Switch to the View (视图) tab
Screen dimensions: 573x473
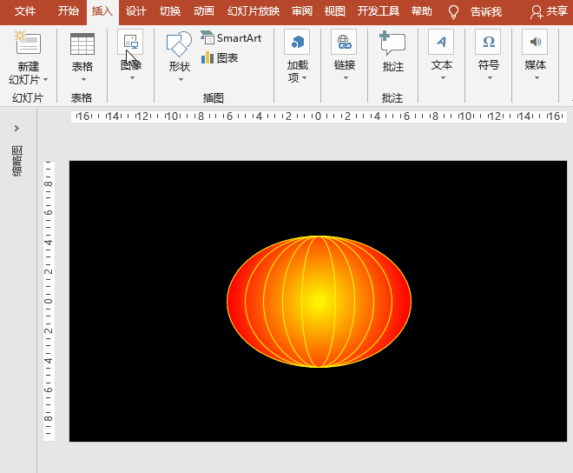click(x=334, y=11)
